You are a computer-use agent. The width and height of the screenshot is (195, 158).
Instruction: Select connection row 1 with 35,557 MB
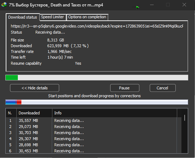[x=91, y=120]
